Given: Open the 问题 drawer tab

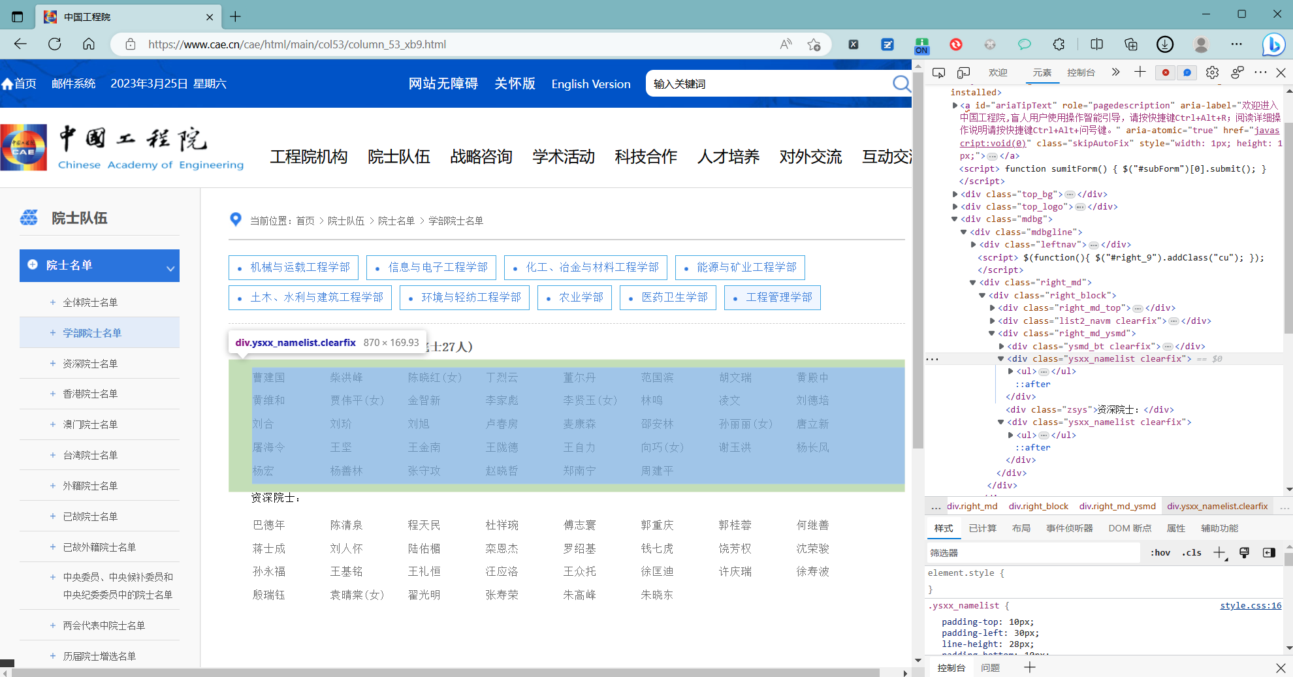Looking at the screenshot, I should (x=990, y=667).
